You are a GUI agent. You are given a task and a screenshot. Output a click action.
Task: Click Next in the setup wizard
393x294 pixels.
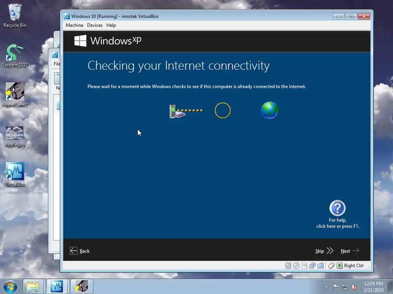pyautogui.click(x=350, y=251)
